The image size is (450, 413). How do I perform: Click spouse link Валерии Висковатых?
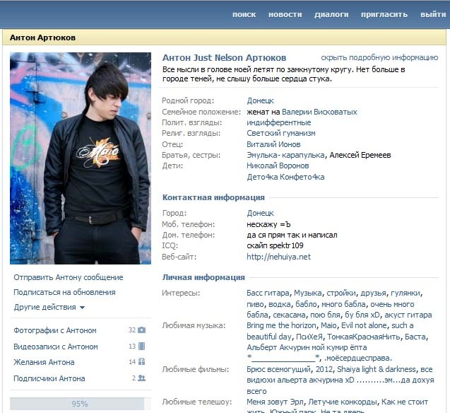(319, 112)
